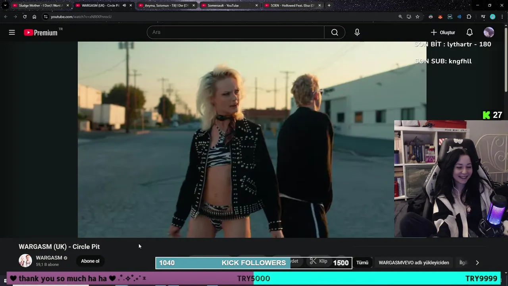Subscribe with Abone ol button
This screenshot has height=286, width=508.
[x=90, y=261]
